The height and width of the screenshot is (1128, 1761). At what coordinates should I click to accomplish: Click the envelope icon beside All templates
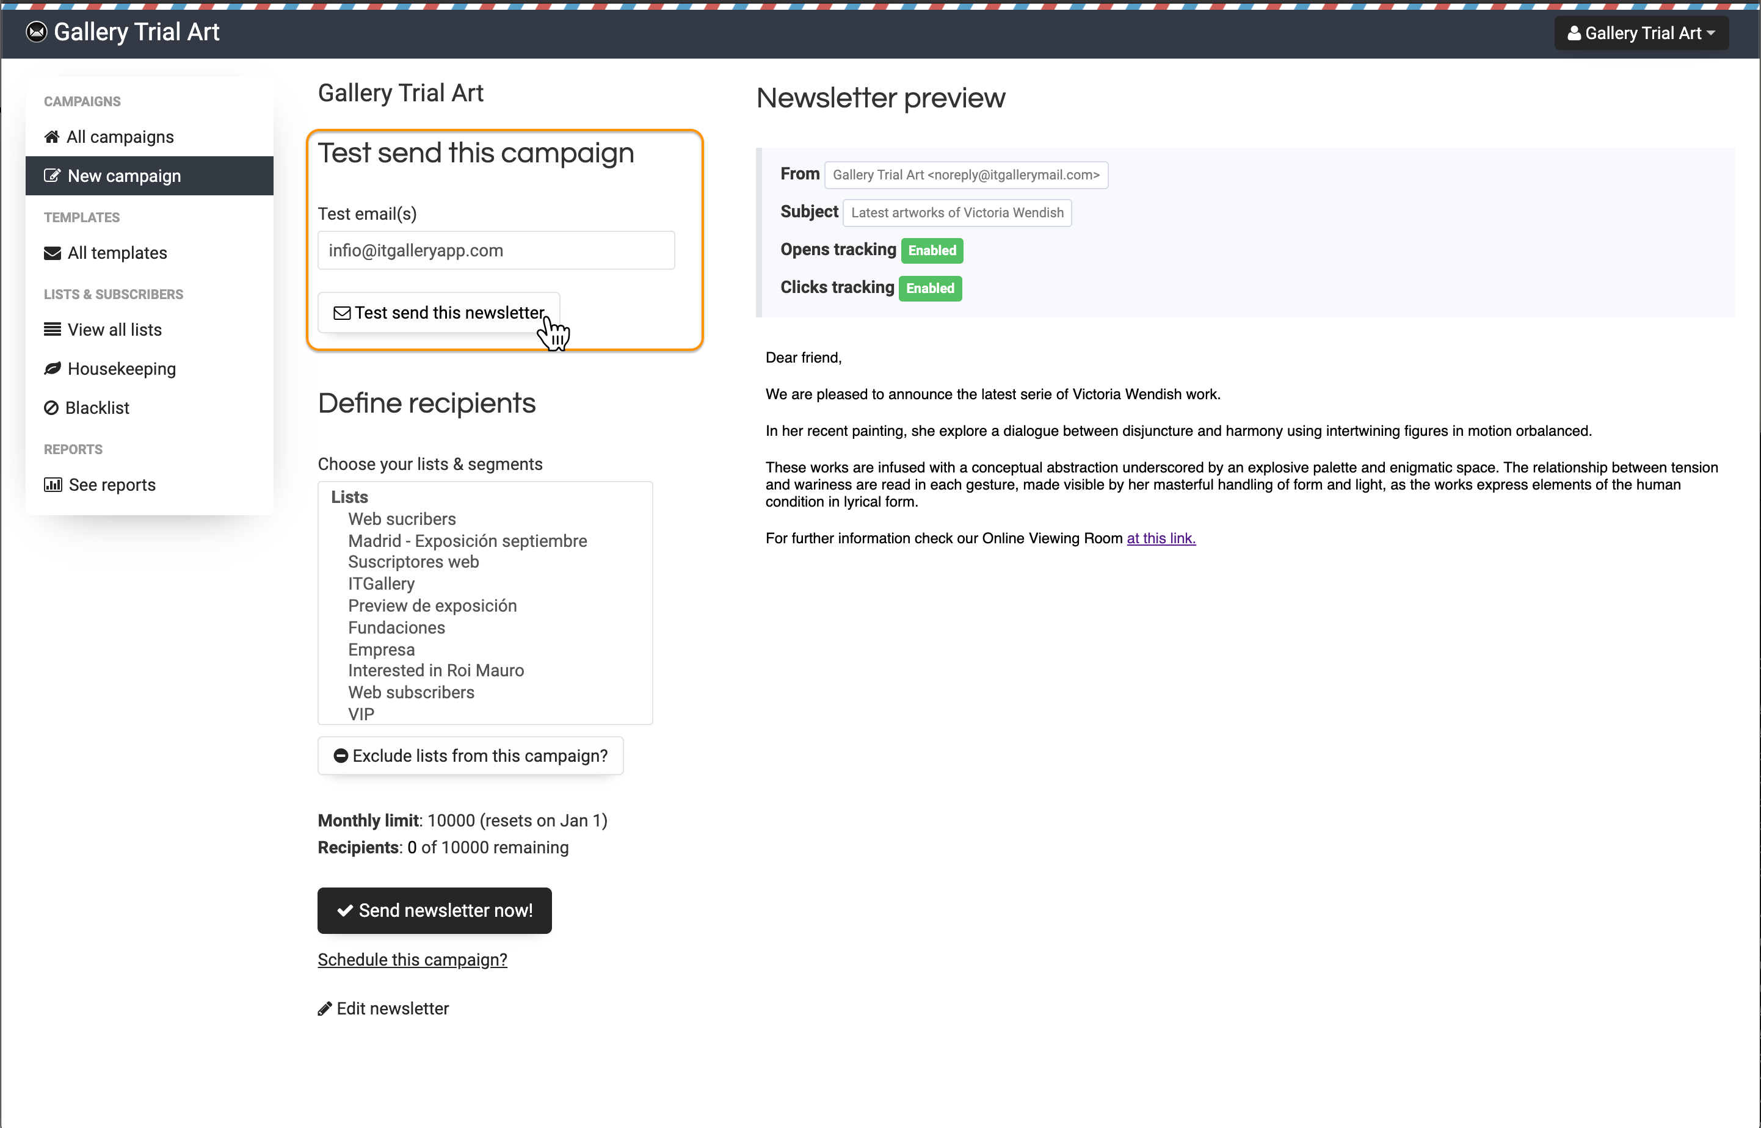point(52,253)
